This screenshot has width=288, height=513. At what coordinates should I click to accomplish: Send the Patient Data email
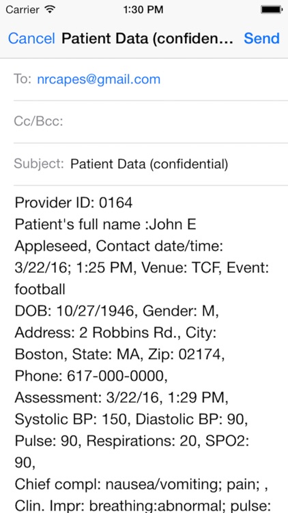[x=261, y=38]
